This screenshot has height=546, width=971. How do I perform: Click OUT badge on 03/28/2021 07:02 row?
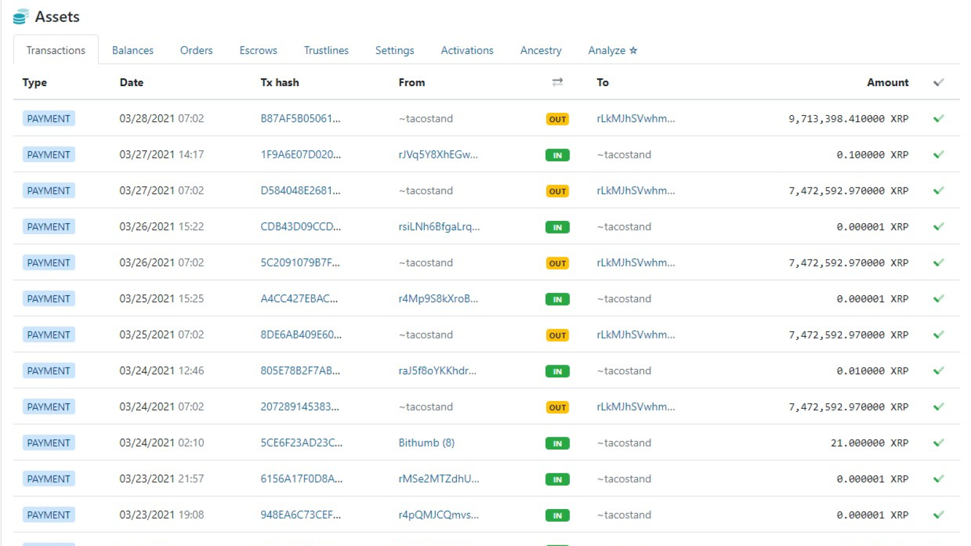pos(557,119)
